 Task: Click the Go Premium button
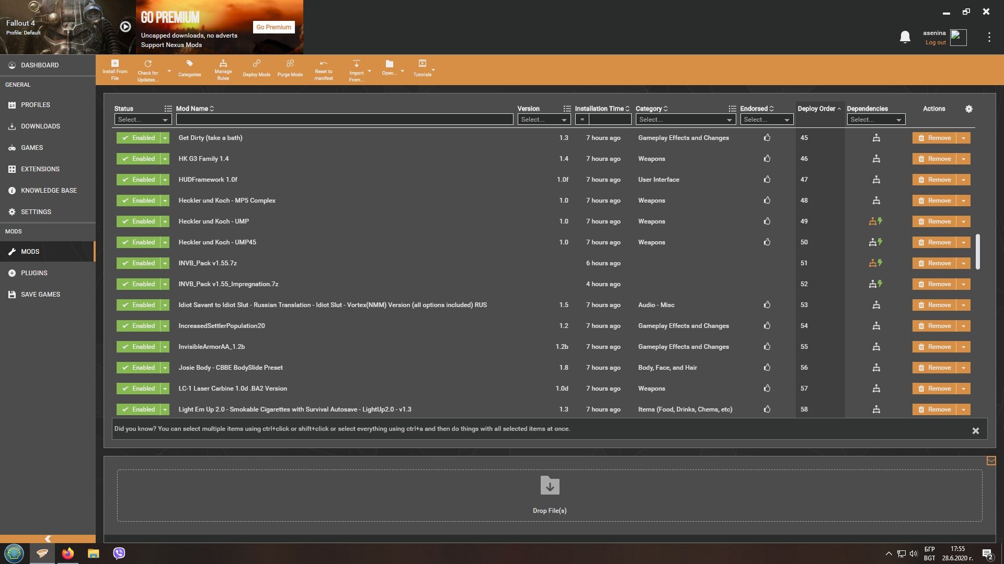273,27
